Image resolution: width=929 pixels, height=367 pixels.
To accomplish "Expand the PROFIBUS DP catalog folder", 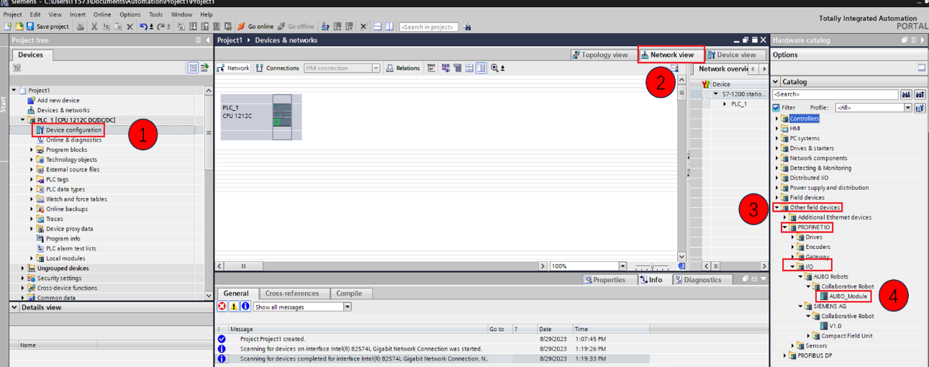I will pyautogui.click(x=785, y=355).
